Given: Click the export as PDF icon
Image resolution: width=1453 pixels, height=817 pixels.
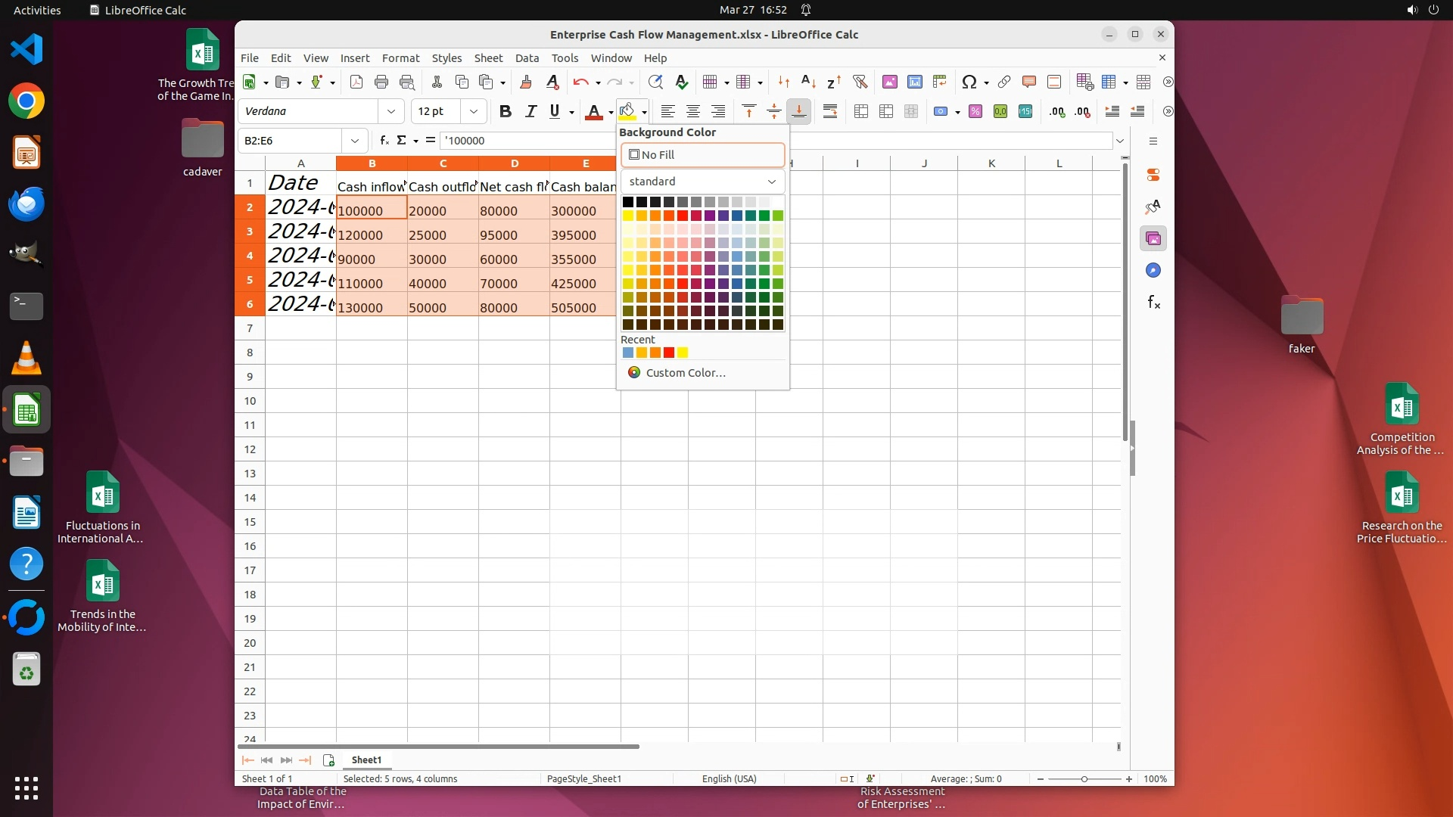Looking at the screenshot, I should pyautogui.click(x=356, y=82).
